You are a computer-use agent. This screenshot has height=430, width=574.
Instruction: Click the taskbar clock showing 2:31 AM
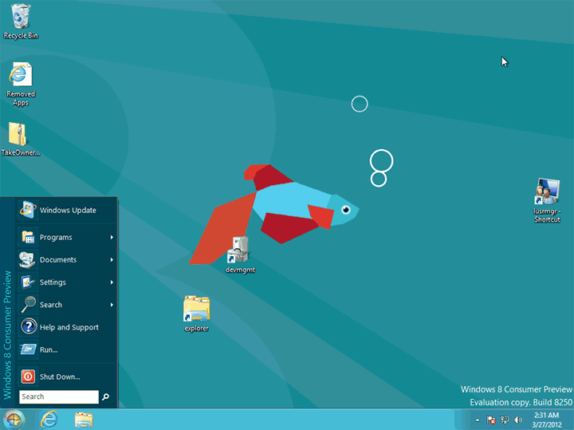pyautogui.click(x=546, y=415)
